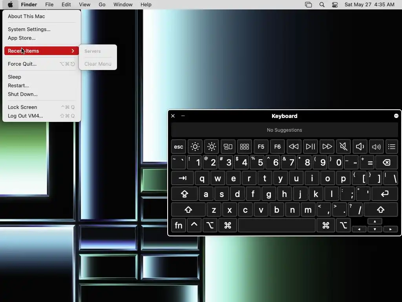402x302 pixels.
Task: Tap the esc key
Action: 179,147
